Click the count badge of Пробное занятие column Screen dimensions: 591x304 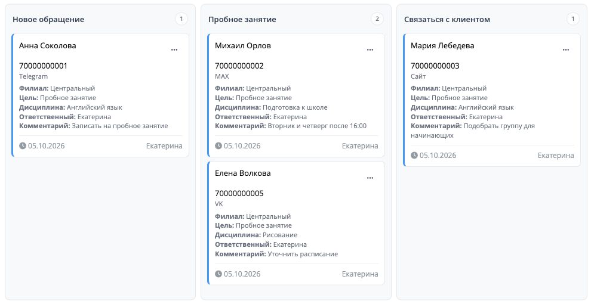[x=377, y=19]
